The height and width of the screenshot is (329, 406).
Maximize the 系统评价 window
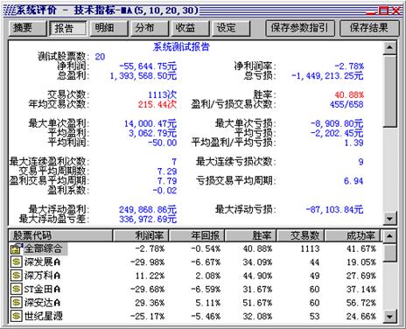coord(383,11)
